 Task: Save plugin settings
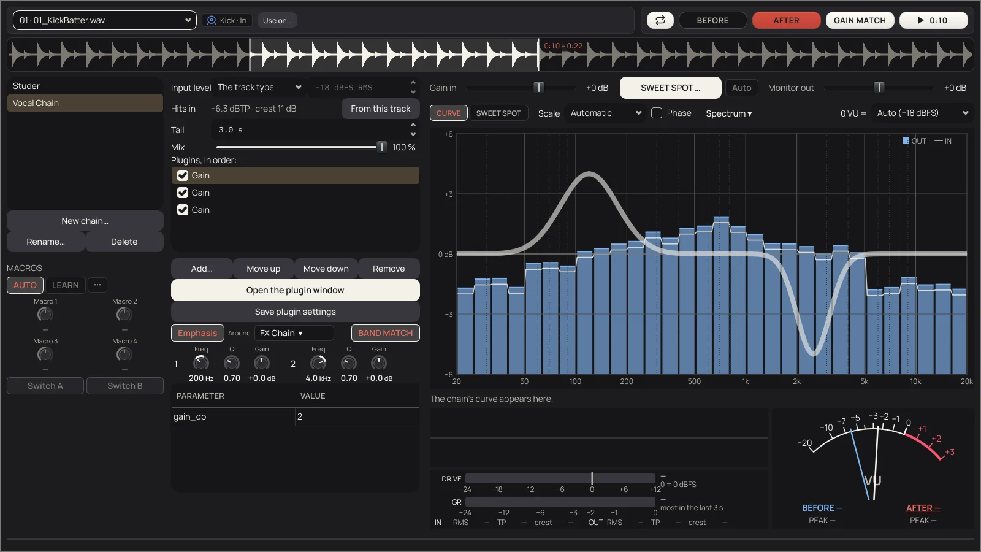click(296, 312)
